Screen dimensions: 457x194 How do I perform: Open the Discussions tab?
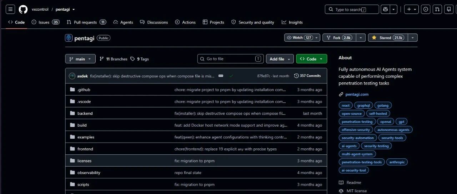[x=154, y=22]
